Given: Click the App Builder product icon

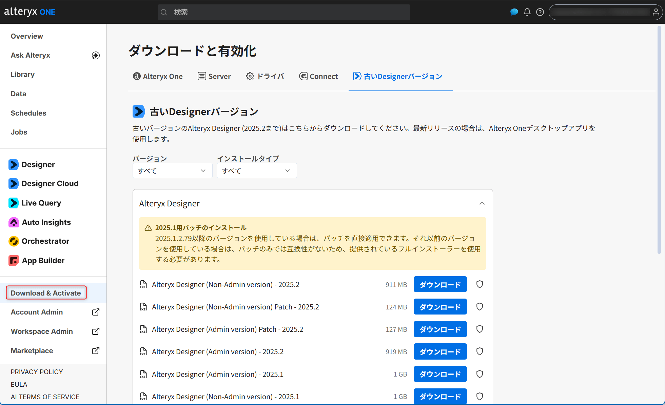Looking at the screenshot, I should click(x=14, y=261).
